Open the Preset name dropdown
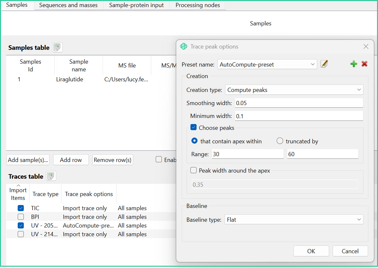 (x=267, y=64)
